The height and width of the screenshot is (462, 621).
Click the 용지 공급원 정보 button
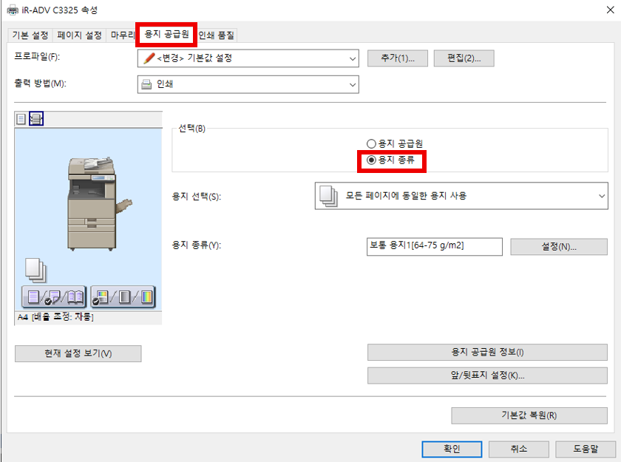487,353
